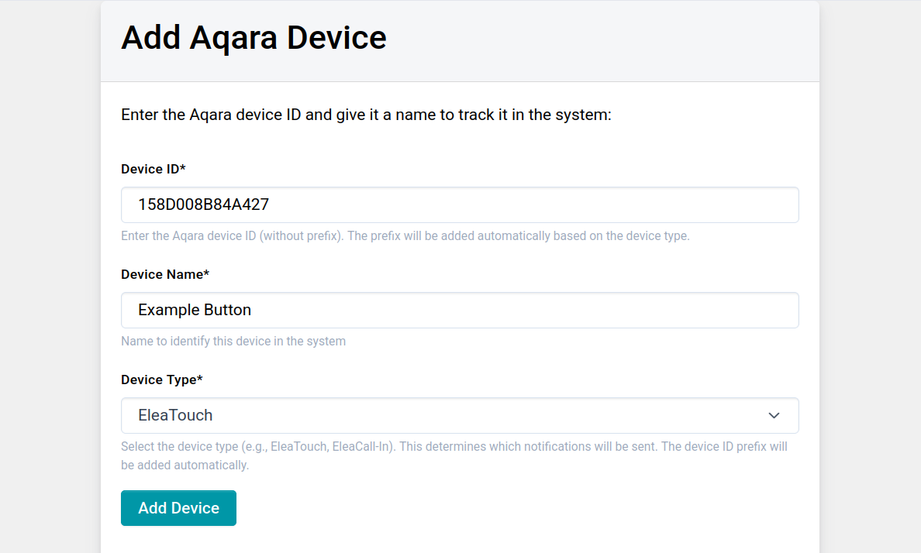Image resolution: width=921 pixels, height=553 pixels.
Task: Click the "Add Aqara Device" heading
Action: point(254,38)
